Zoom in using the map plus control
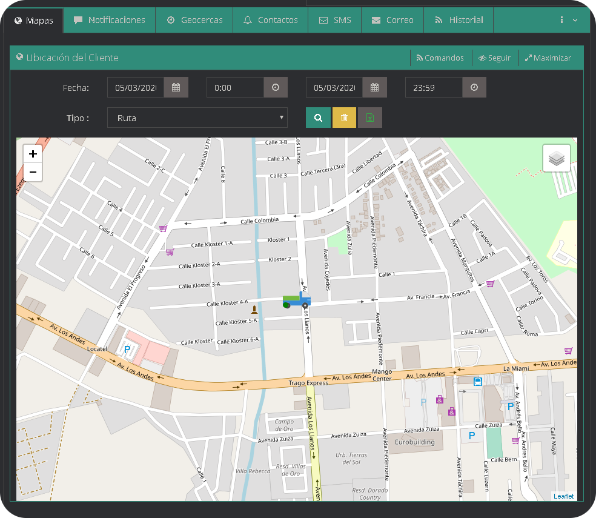The image size is (596, 518). (32, 153)
